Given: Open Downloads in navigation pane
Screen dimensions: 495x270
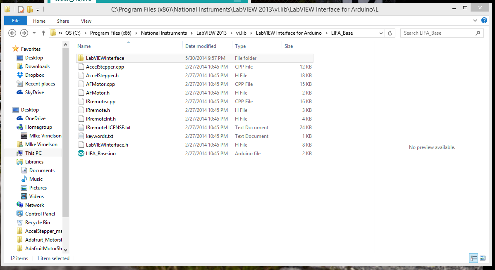Looking at the screenshot, I should click(x=37, y=66).
